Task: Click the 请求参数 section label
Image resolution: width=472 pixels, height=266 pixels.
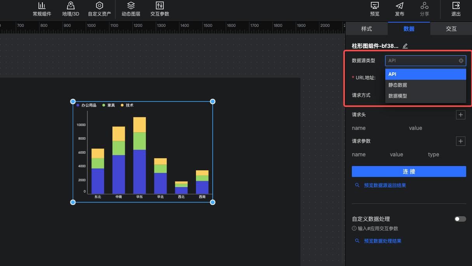Action: pyautogui.click(x=361, y=141)
